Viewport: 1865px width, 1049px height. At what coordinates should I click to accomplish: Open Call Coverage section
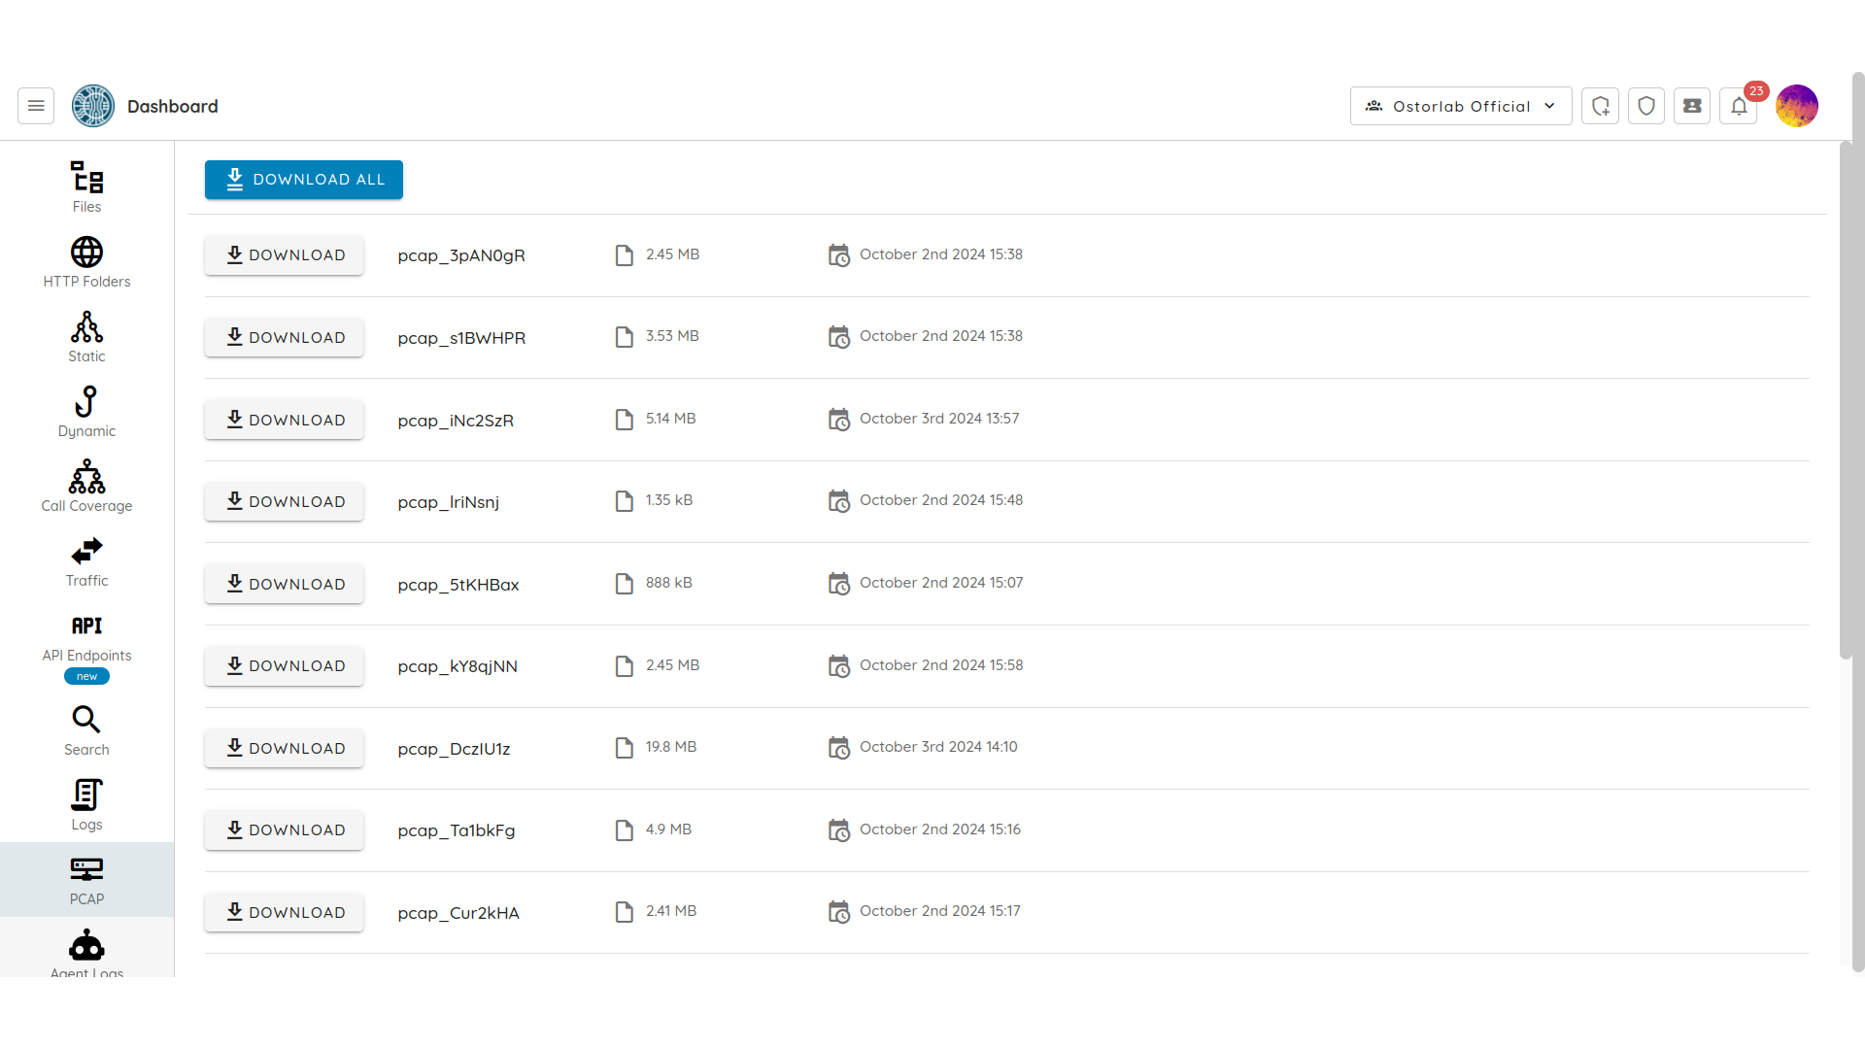tap(86, 486)
